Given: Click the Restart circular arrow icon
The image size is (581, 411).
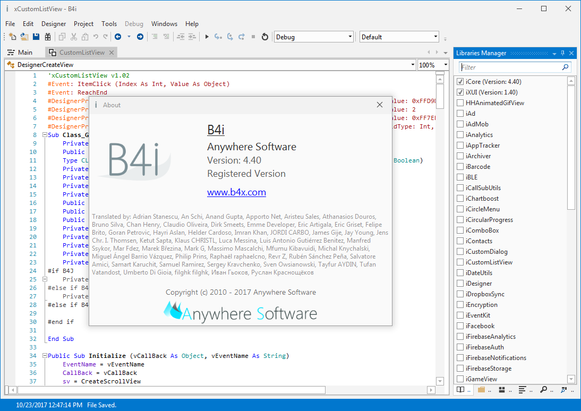Looking at the screenshot, I should (265, 37).
